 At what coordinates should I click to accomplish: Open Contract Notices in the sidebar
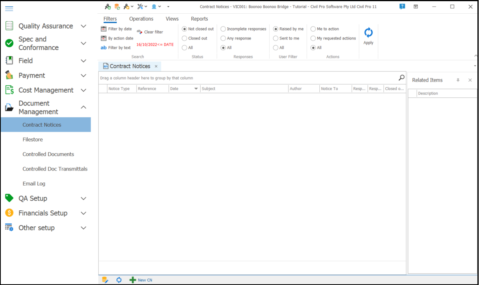[x=46, y=125]
